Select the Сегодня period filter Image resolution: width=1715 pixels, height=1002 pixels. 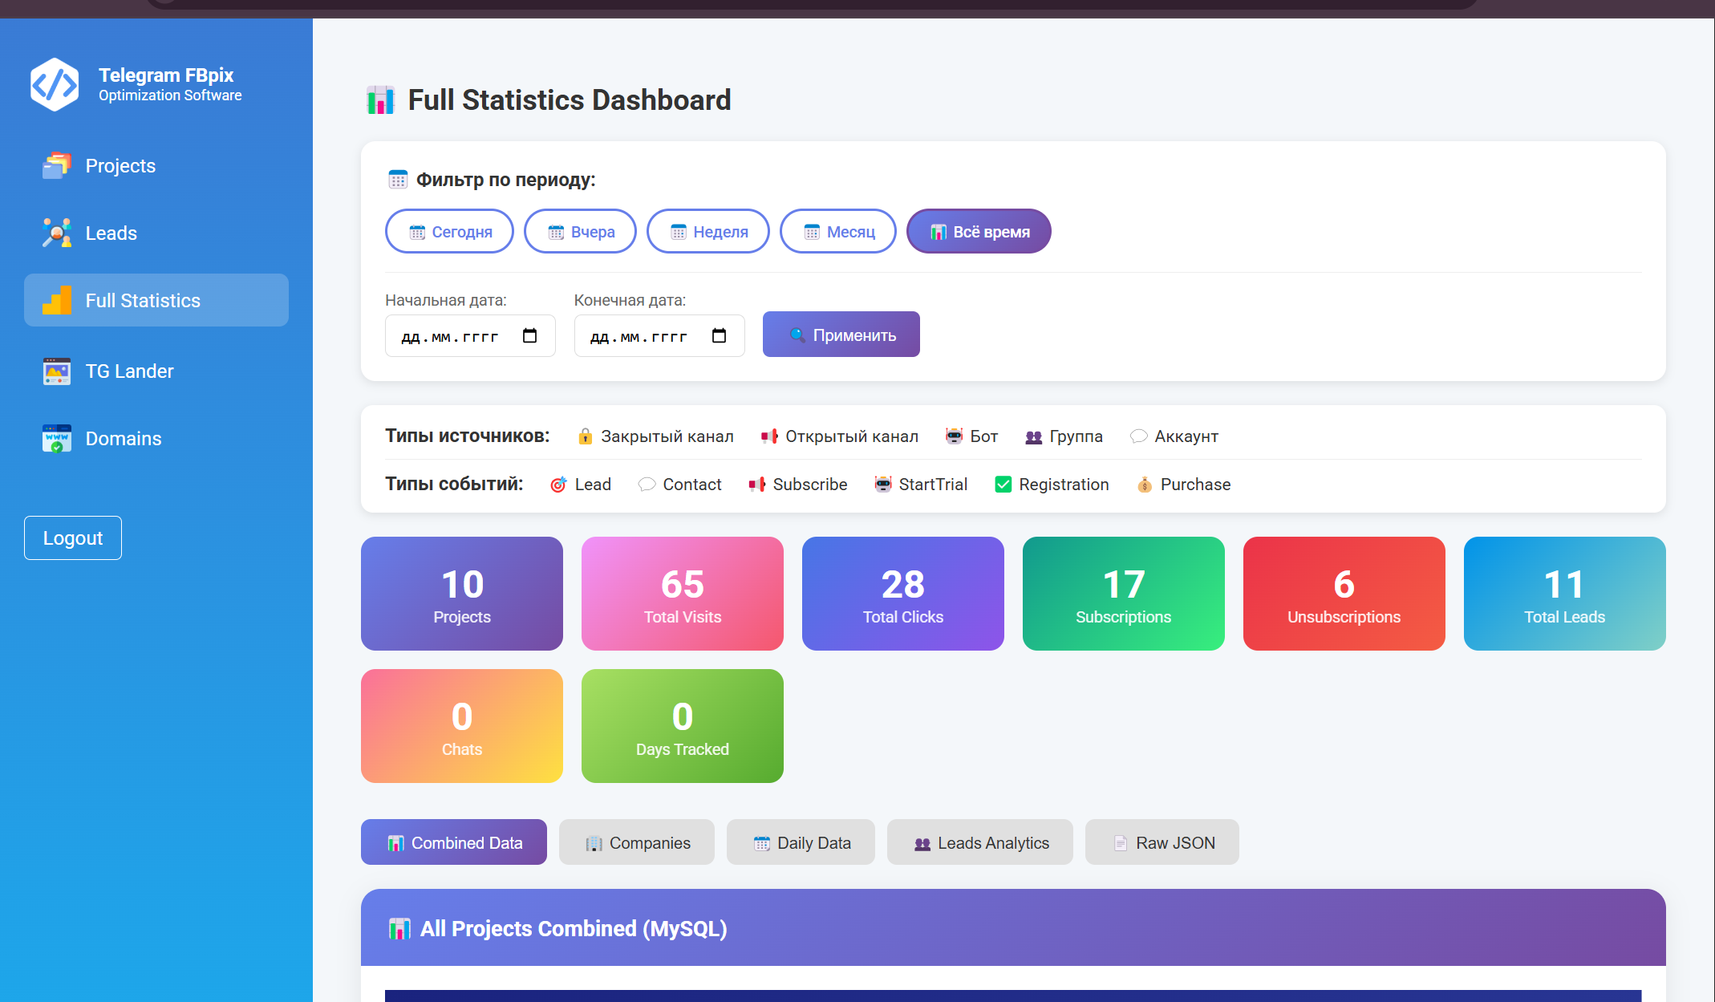point(449,232)
